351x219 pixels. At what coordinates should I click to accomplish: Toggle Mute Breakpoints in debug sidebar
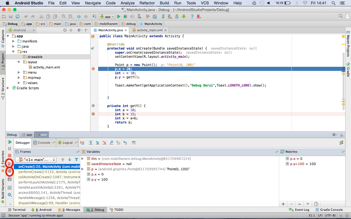pyautogui.click(x=10, y=171)
